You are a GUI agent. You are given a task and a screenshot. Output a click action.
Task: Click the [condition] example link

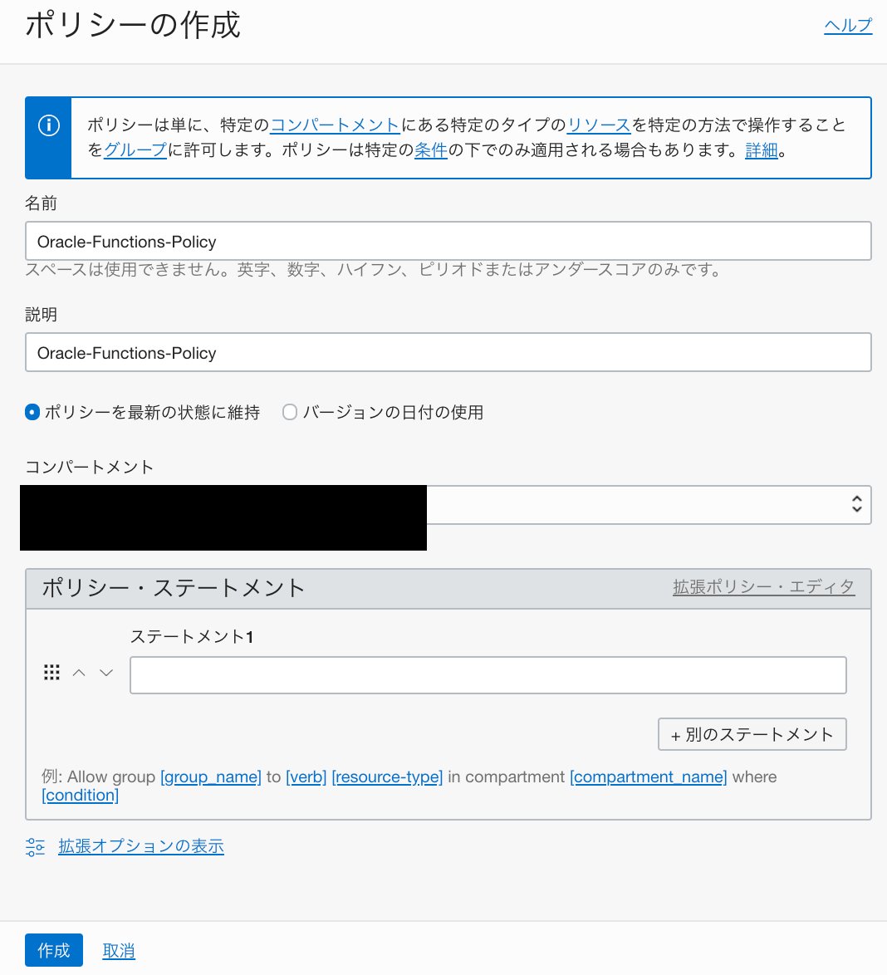(81, 796)
